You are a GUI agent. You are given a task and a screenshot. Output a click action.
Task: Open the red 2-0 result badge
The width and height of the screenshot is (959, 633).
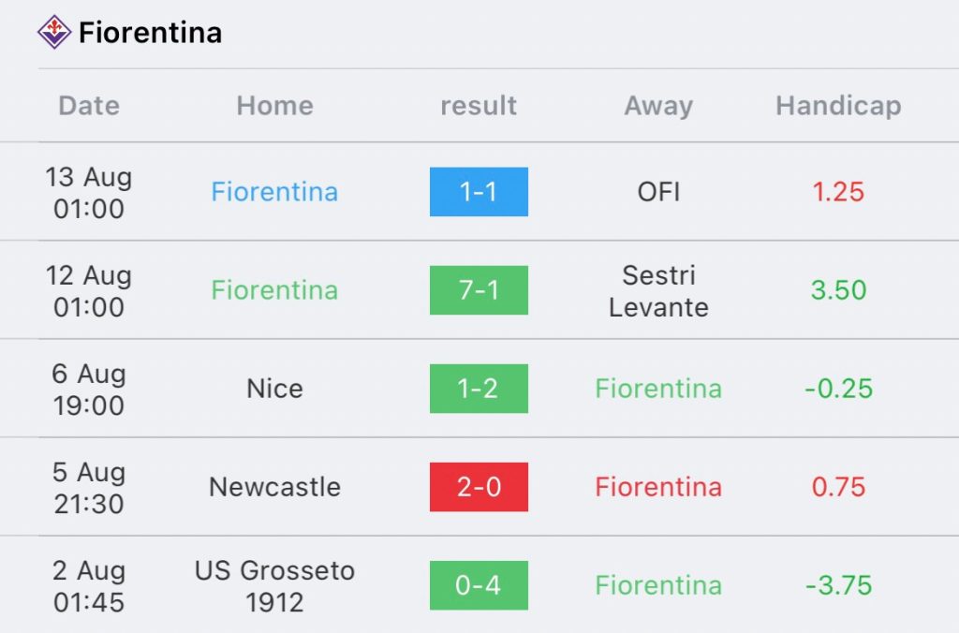tap(479, 487)
